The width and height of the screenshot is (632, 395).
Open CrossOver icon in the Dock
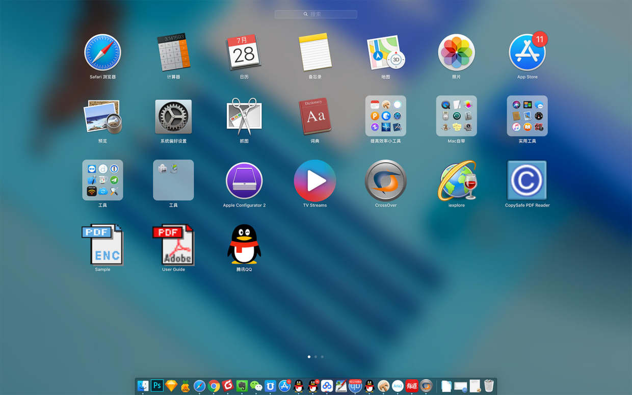coord(426,386)
